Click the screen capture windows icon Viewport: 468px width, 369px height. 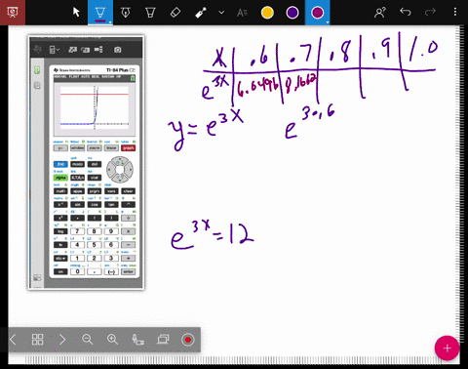pyautogui.click(x=163, y=340)
